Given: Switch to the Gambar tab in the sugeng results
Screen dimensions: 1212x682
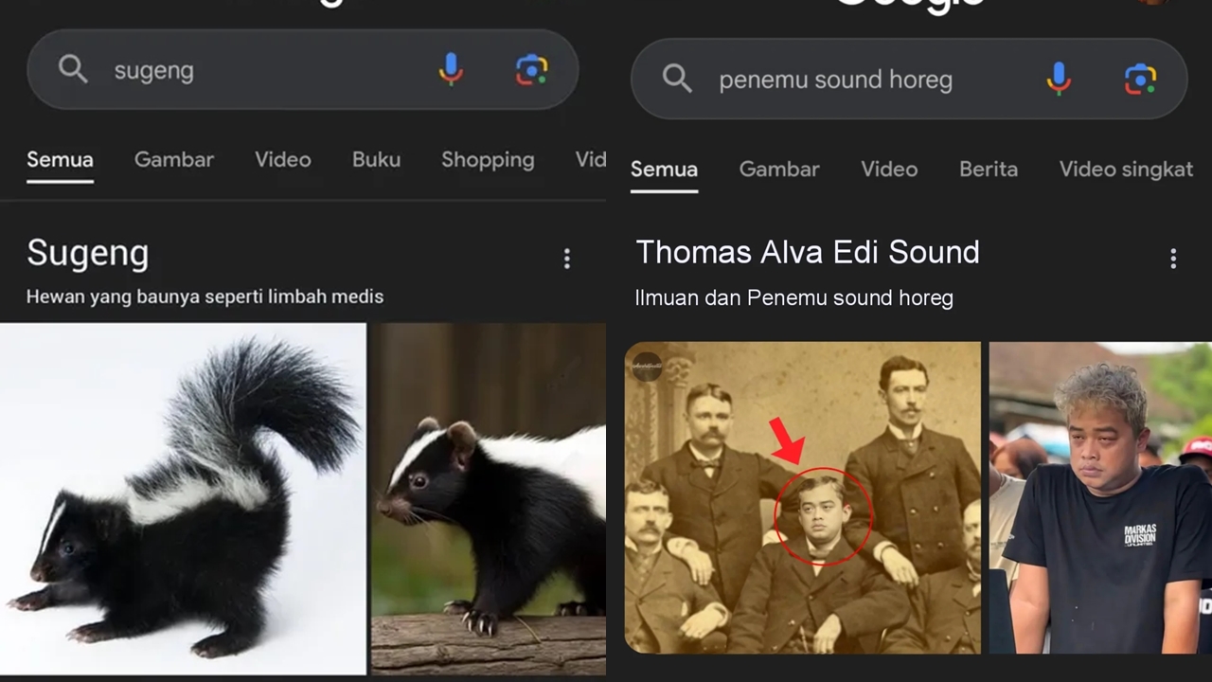Looking at the screenshot, I should tap(174, 160).
